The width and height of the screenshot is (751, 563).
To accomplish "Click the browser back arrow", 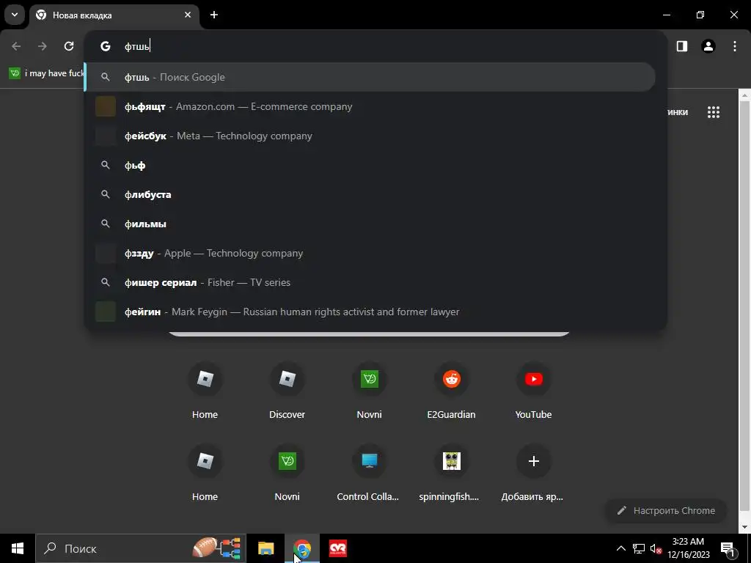I will tap(16, 46).
